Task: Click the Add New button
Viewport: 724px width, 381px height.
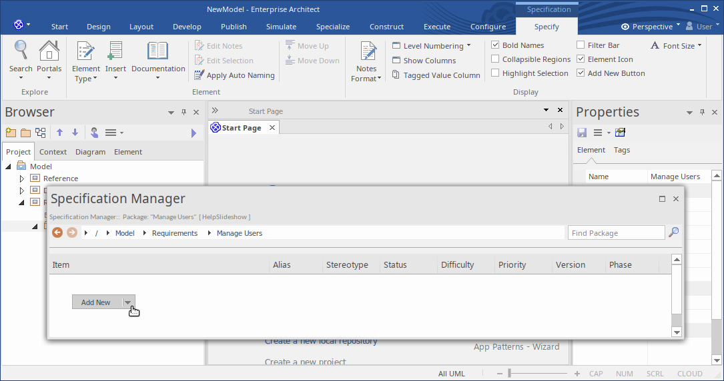Action: [96, 302]
